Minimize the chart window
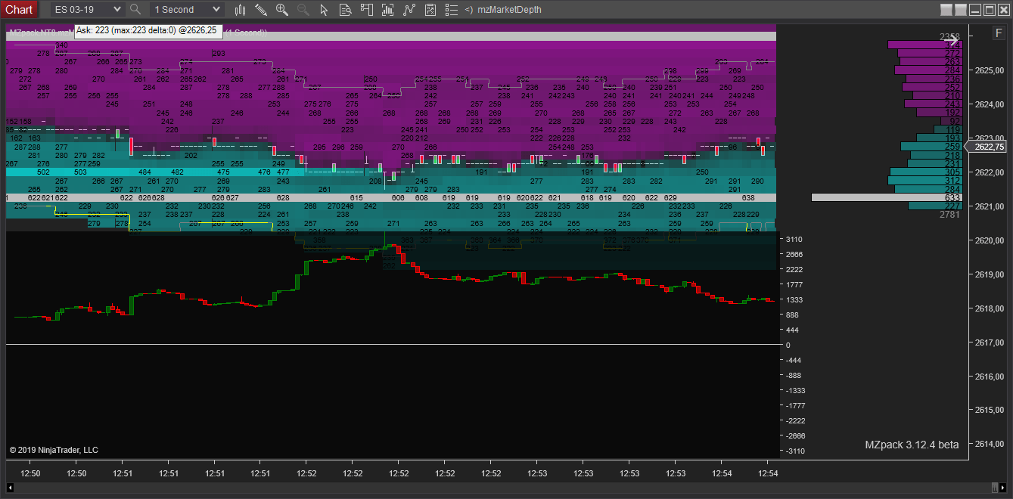The width and height of the screenshot is (1013, 499). click(x=976, y=10)
